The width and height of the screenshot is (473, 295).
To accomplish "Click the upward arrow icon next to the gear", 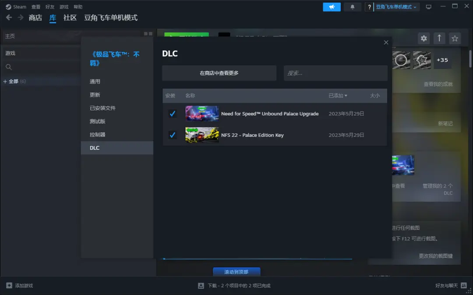I will 439,38.
